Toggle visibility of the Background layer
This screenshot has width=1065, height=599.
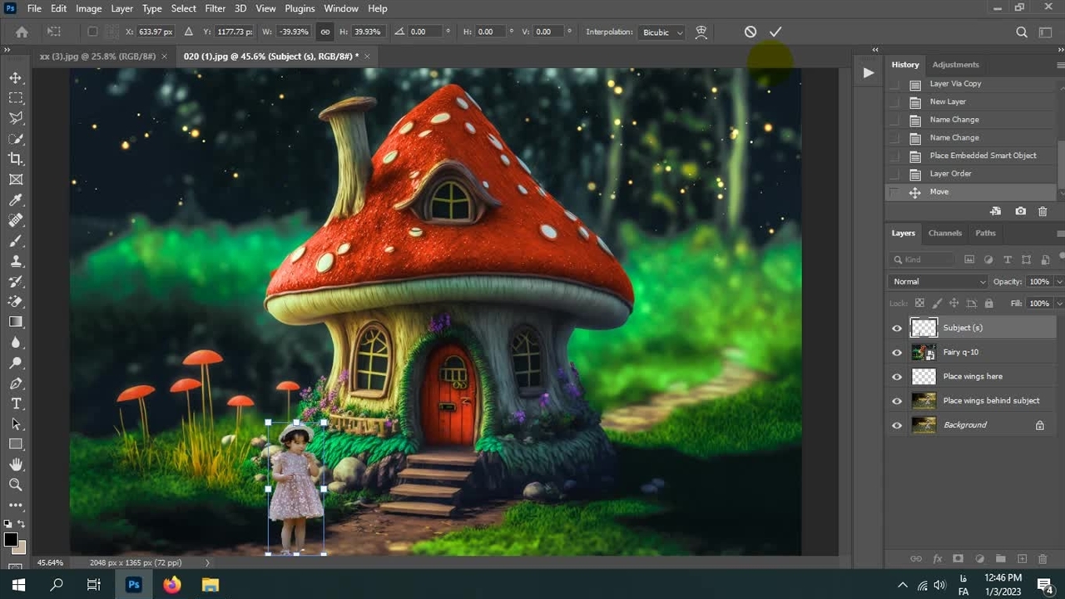tap(897, 425)
